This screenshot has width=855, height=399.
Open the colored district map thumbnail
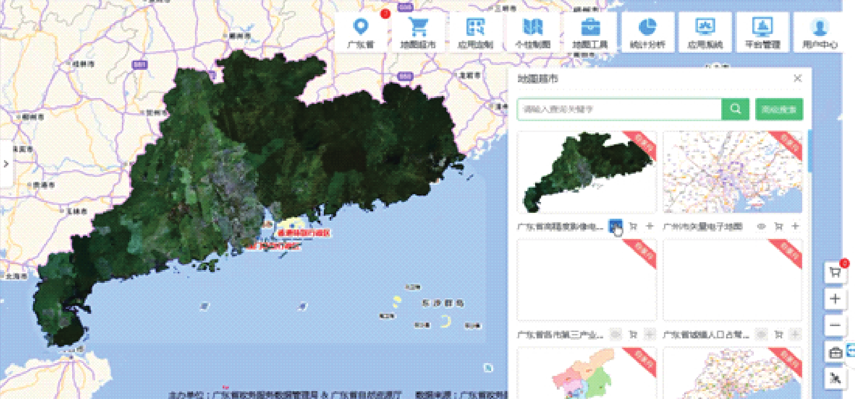[x=587, y=373]
